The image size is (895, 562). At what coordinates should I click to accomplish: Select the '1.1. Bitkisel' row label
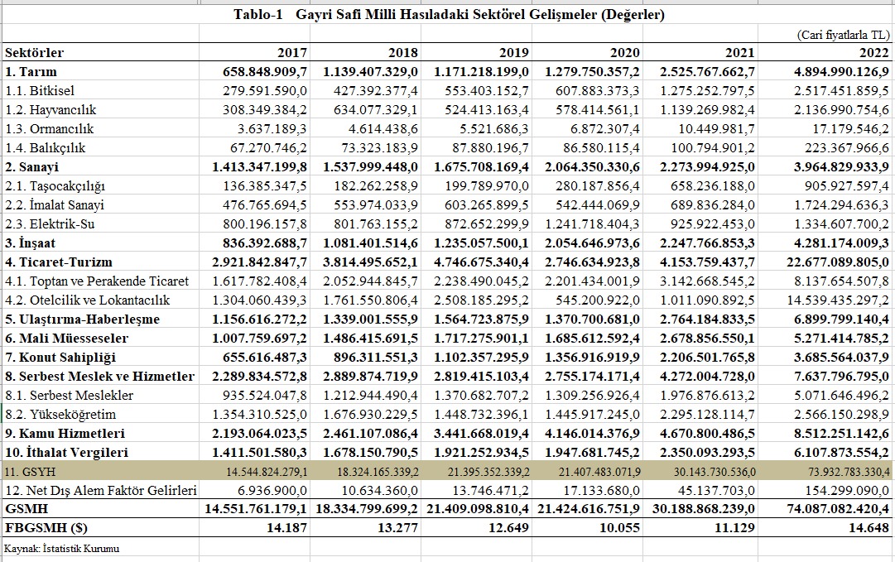tap(40, 91)
